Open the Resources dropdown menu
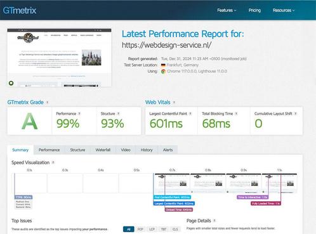Screen dimensions: 316x234 284,10
